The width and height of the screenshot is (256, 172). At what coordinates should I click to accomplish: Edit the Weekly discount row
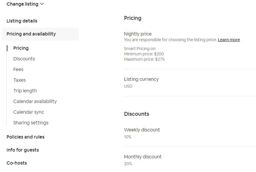[142, 130]
